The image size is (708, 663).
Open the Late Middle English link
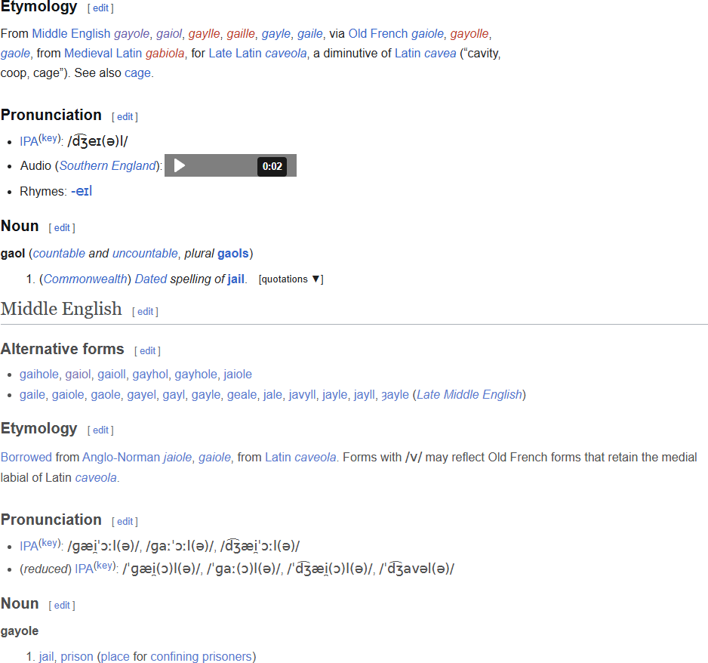tap(469, 395)
